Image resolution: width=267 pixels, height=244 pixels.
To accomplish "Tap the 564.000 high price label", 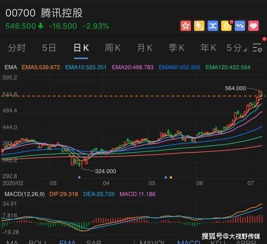I will [235, 88].
